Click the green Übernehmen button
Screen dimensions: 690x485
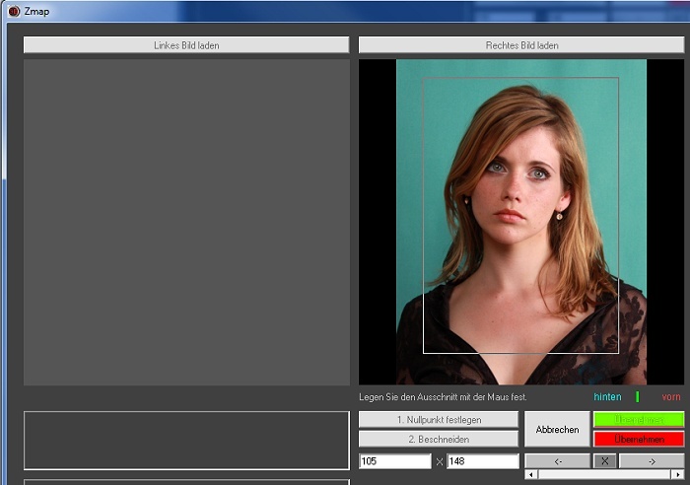click(x=638, y=420)
